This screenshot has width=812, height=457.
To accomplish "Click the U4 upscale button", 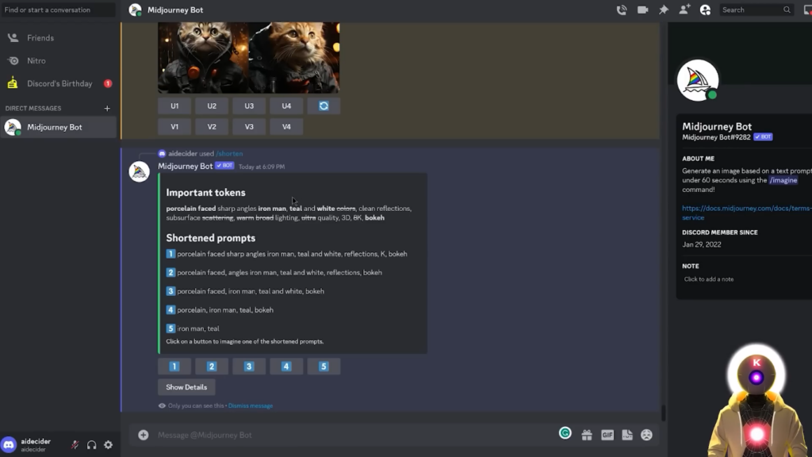I will pyautogui.click(x=286, y=106).
